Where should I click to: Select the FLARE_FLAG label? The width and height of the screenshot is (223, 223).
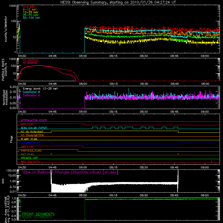click(29, 139)
